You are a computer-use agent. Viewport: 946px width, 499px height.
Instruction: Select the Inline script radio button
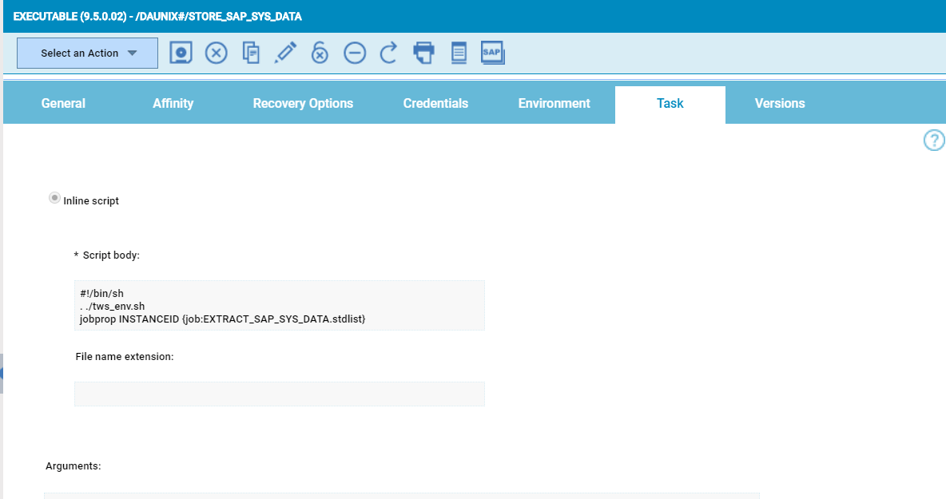pos(54,198)
